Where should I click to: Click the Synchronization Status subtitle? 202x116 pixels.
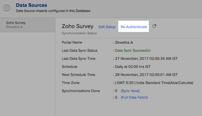(x=79, y=33)
